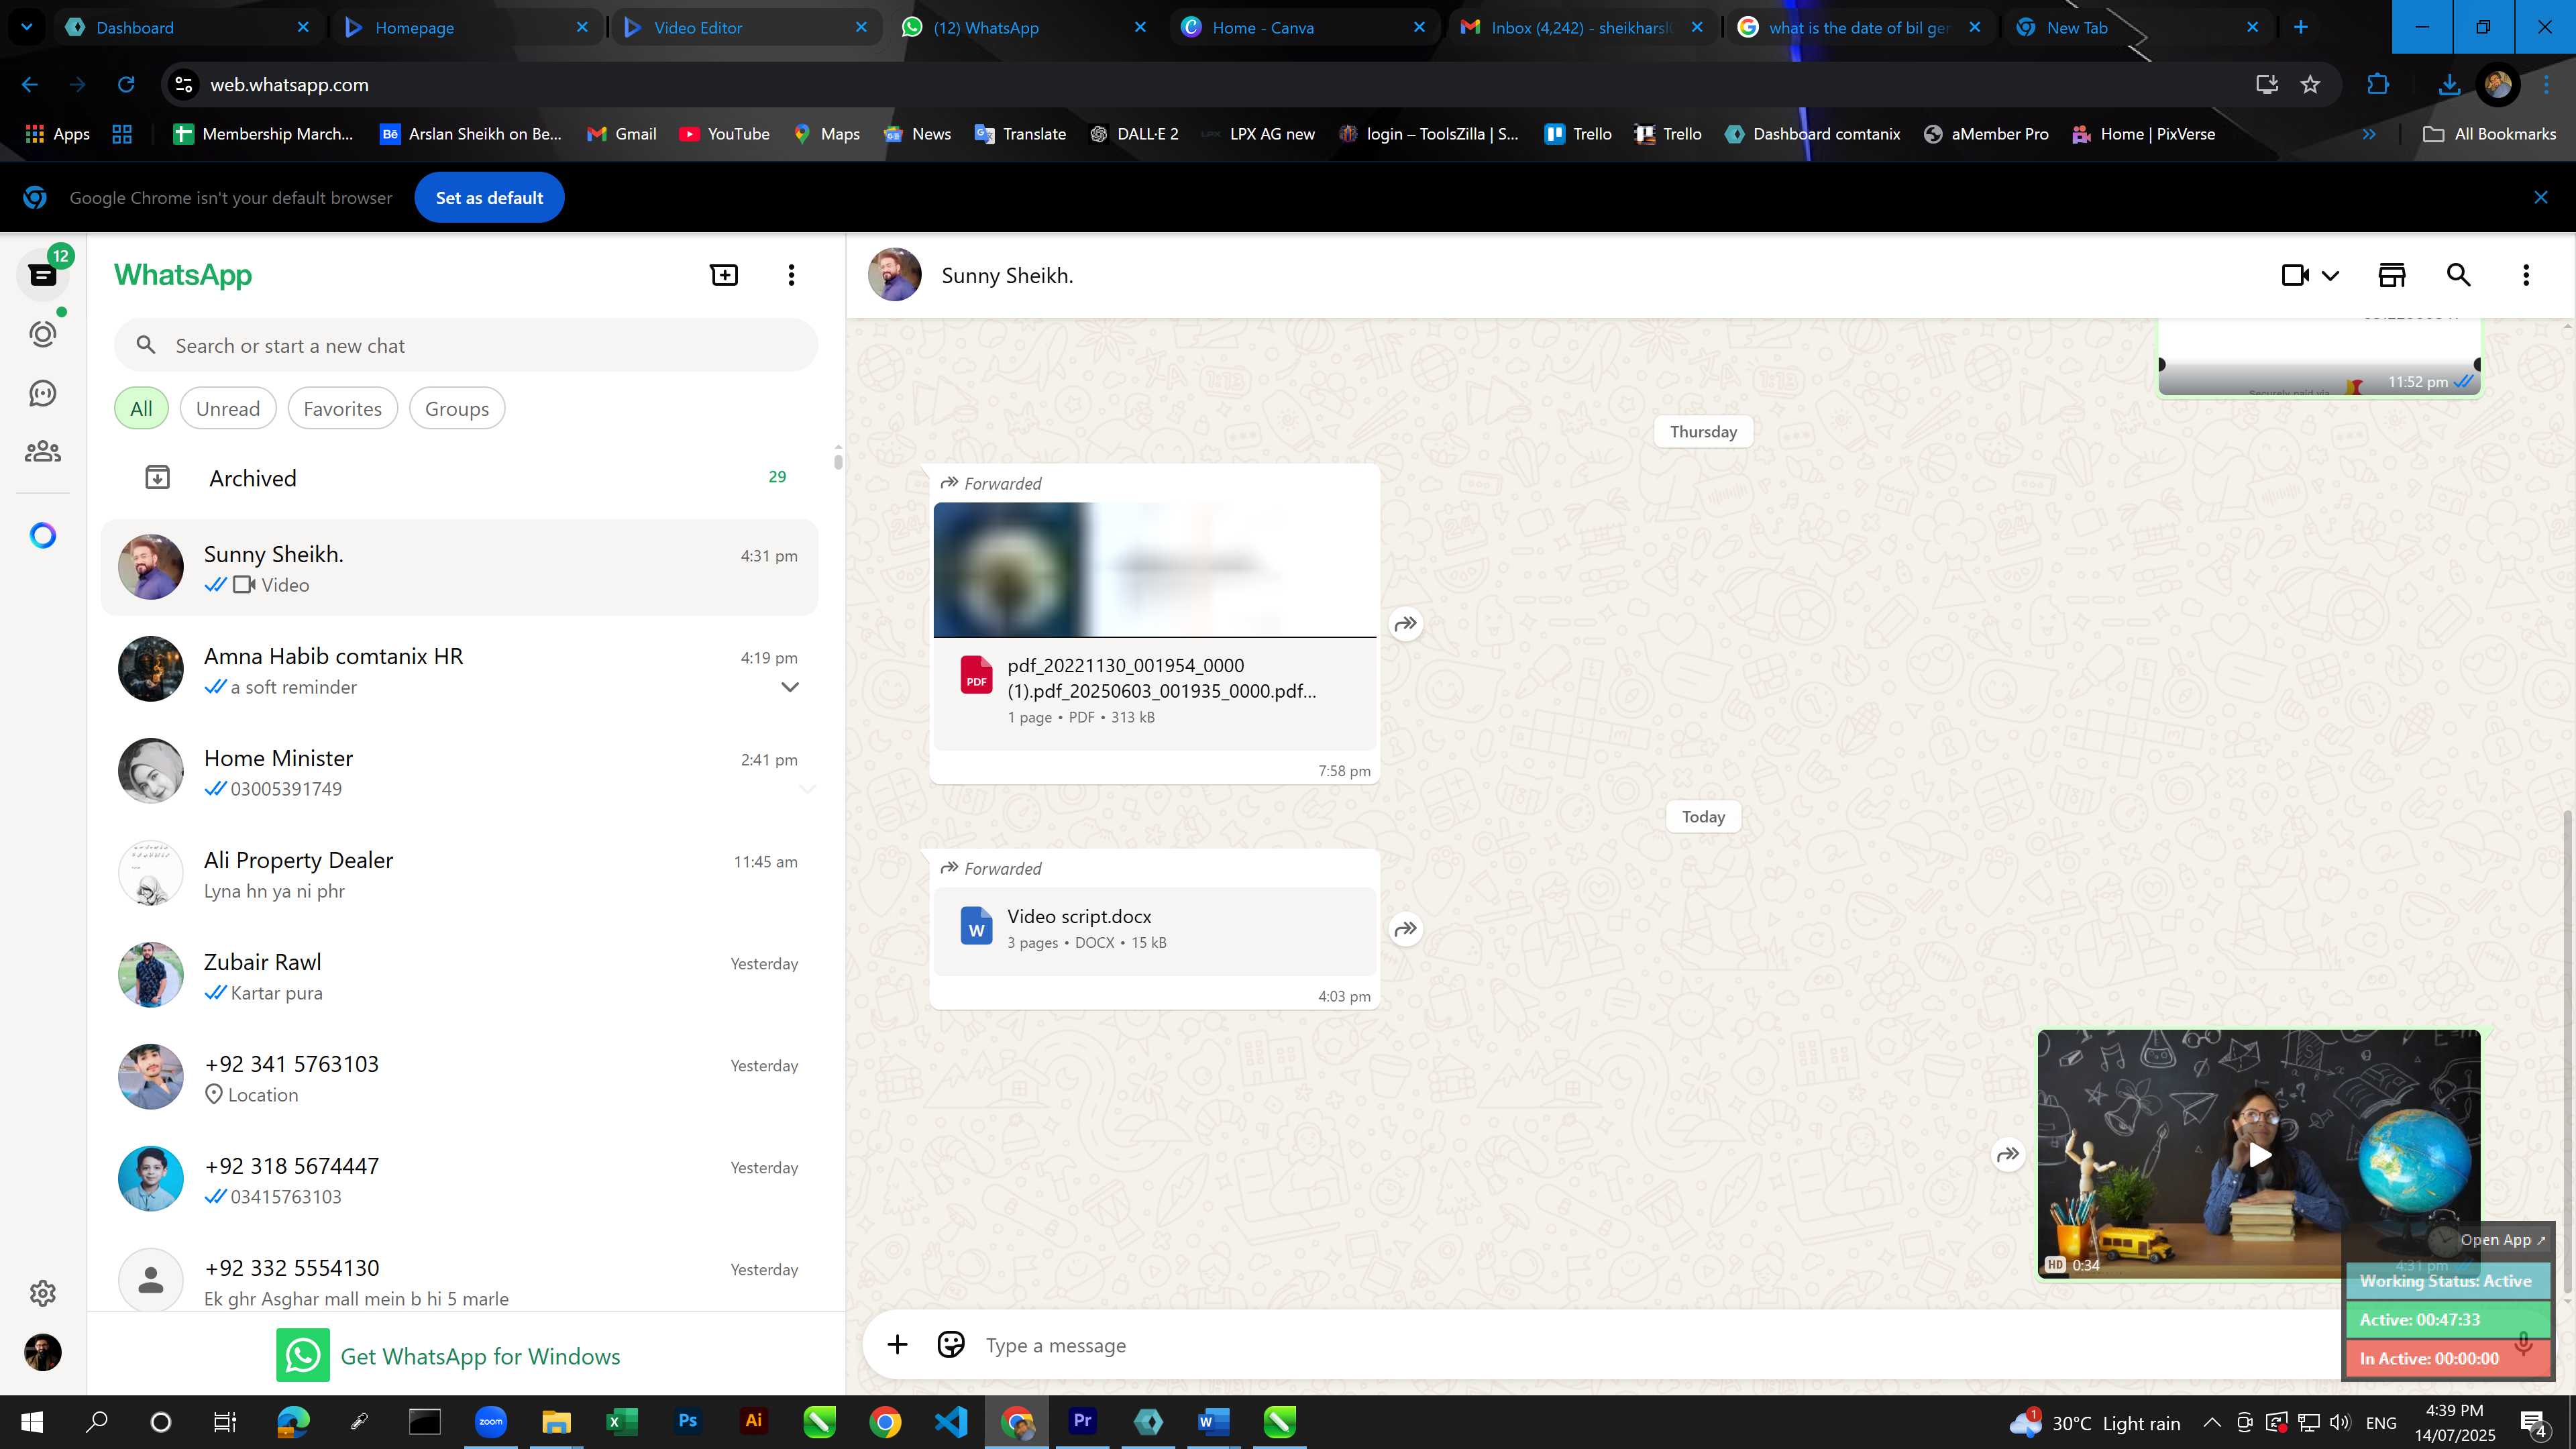Viewport: 2576px width, 1449px height.
Task: Search within the Sunny Sheikh conversation
Action: point(2458,275)
